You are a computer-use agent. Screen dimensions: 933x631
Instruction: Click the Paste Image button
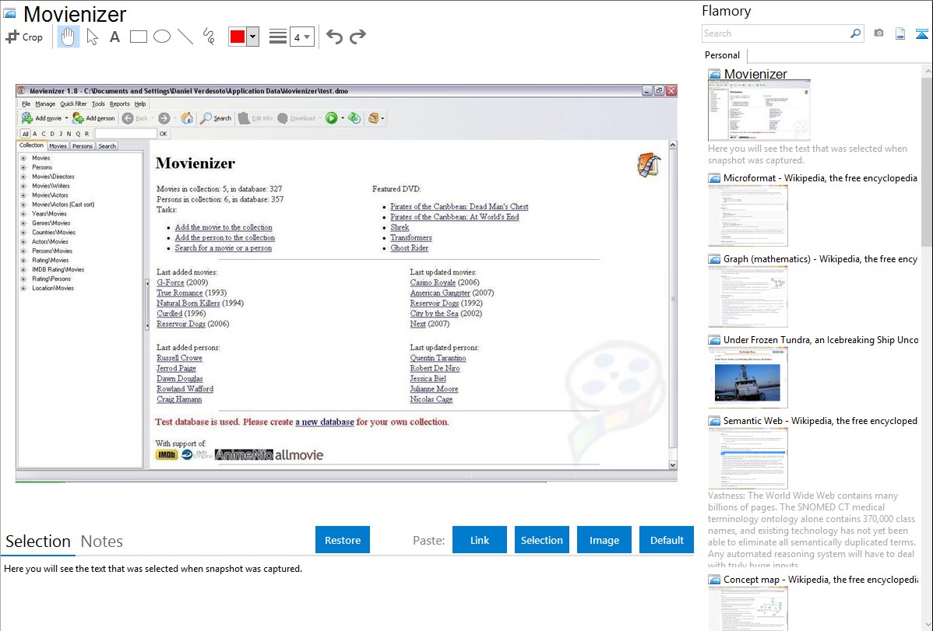click(x=604, y=540)
